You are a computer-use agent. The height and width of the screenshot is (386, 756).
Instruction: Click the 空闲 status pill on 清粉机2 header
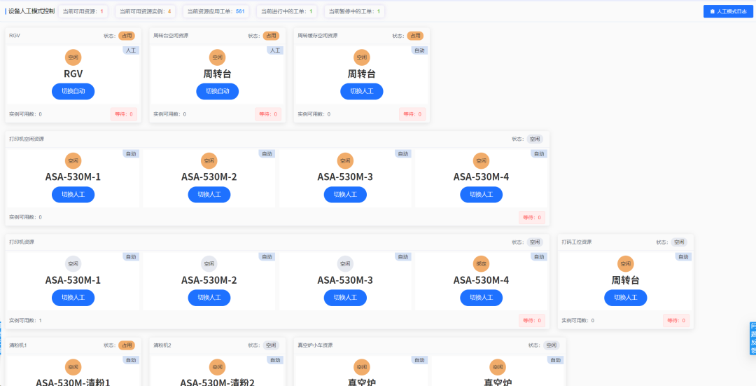pyautogui.click(x=271, y=345)
